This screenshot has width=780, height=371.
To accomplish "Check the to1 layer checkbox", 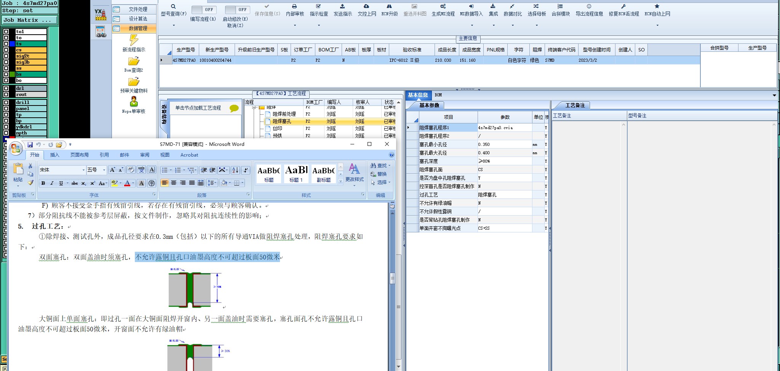I will (x=6, y=32).
